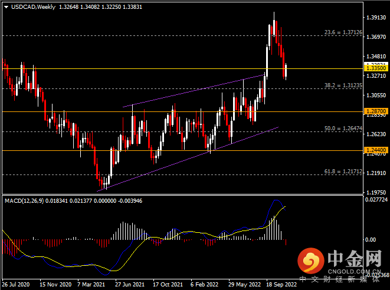
Task: Click the 17 Oct 2021 date label
Action: tap(168, 284)
